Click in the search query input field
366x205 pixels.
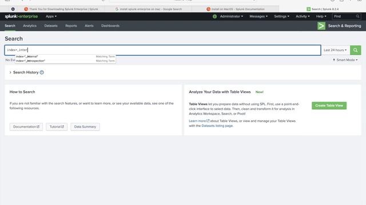click(x=162, y=50)
